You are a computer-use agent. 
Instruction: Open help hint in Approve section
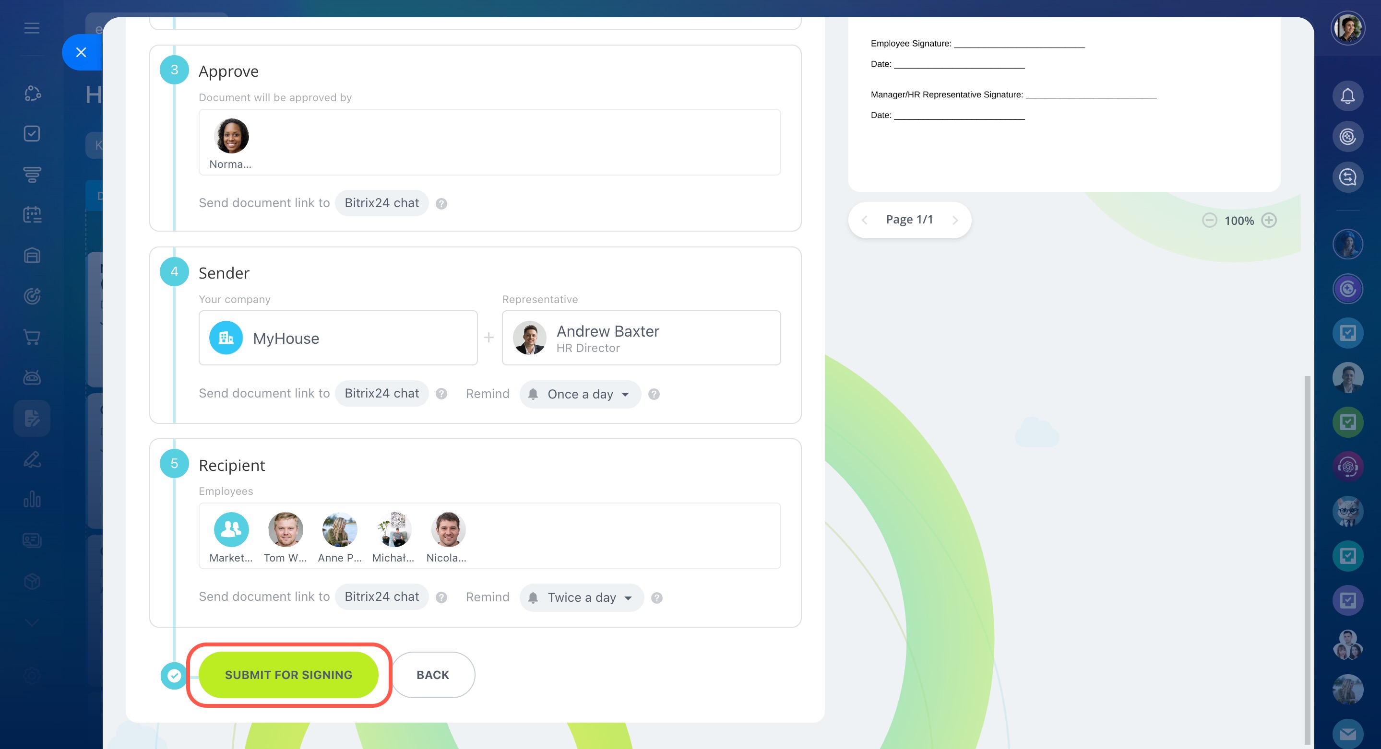441,204
